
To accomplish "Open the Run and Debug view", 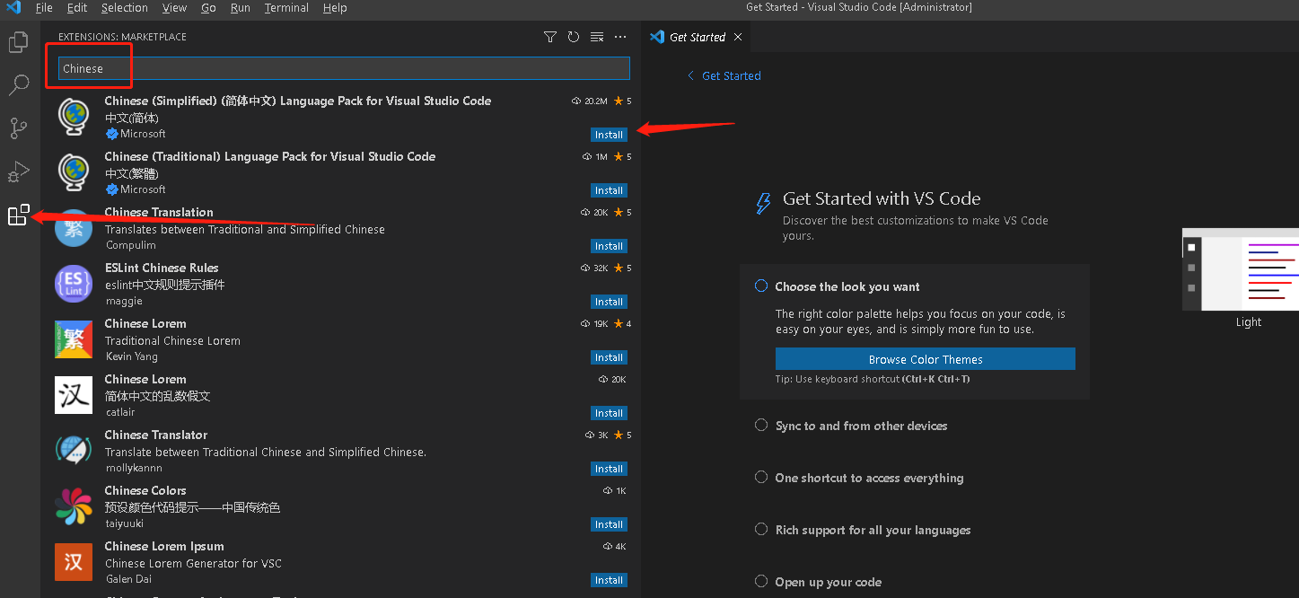I will point(19,171).
